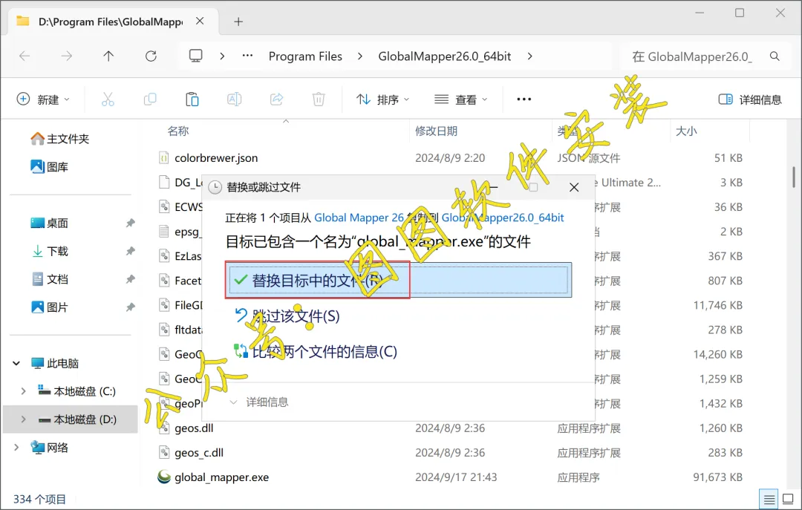Viewport: 802px width, 510px height.
Task: Select the colorbrewer.json file
Action: coord(216,158)
